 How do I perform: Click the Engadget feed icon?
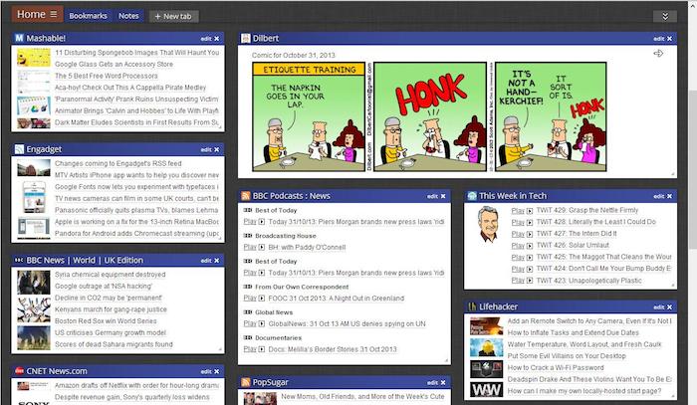point(19,149)
